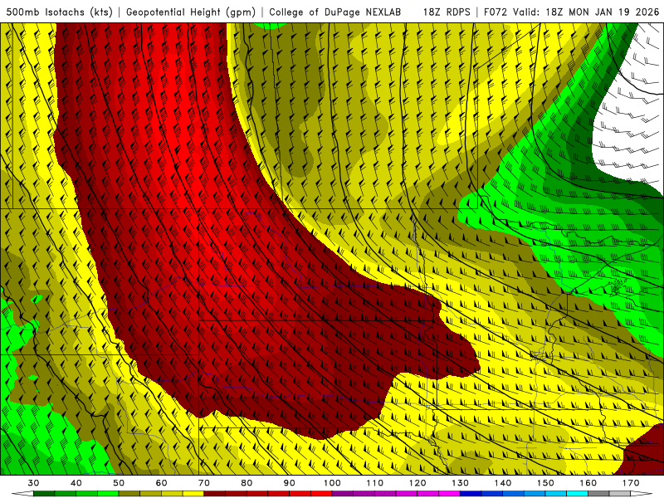664x498 pixels.
Task: Click the '500mb Isotachs (kts)' title text
Action: pos(59,12)
